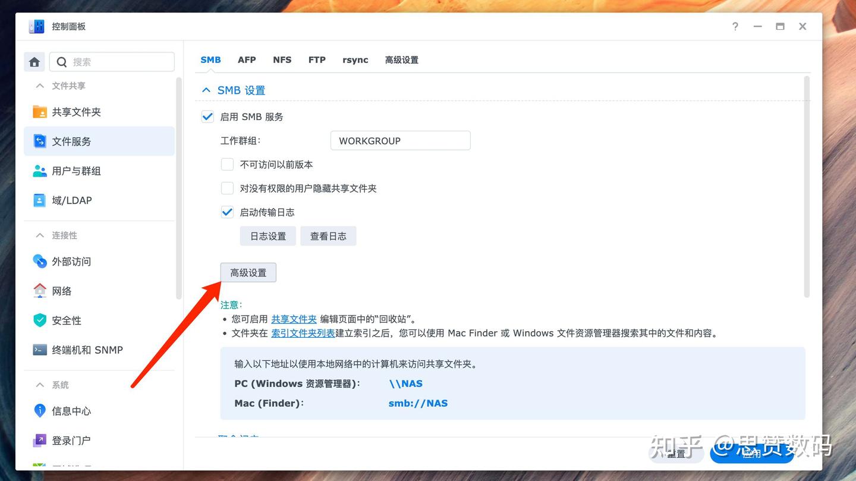This screenshot has height=481, width=856.
Task: Switch to the rsync tab
Action: tap(355, 59)
